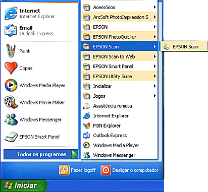Click the bold Email heading
The width and height of the screenshot is (208, 192).
[x=26, y=28]
